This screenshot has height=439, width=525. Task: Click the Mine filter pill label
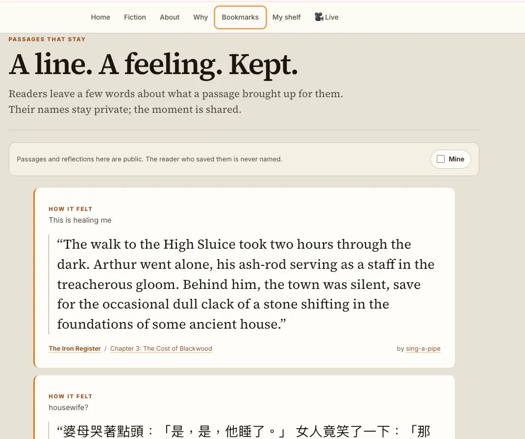coord(456,159)
